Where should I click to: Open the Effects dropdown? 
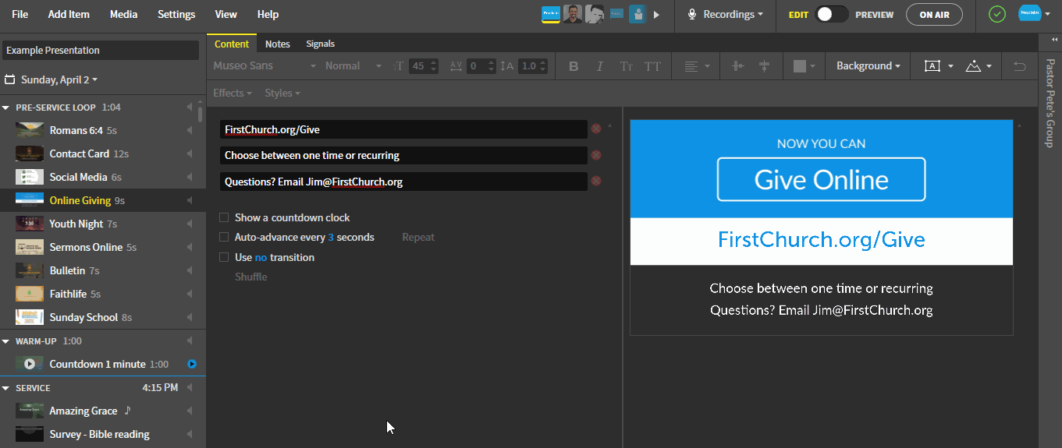pos(233,93)
